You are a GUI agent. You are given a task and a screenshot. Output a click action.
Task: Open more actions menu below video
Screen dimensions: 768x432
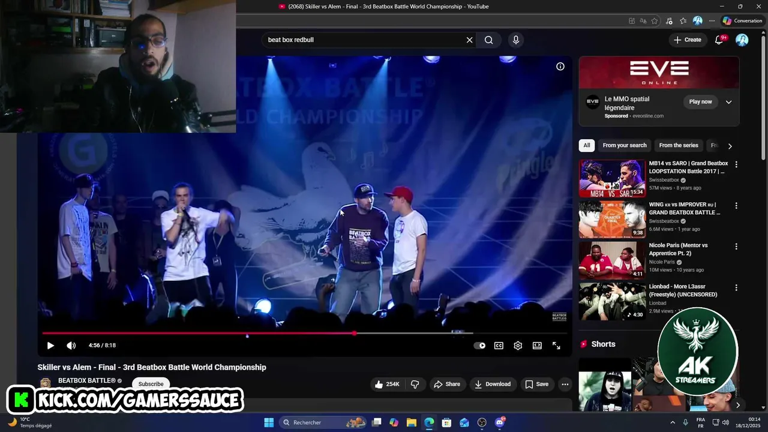[565, 384]
